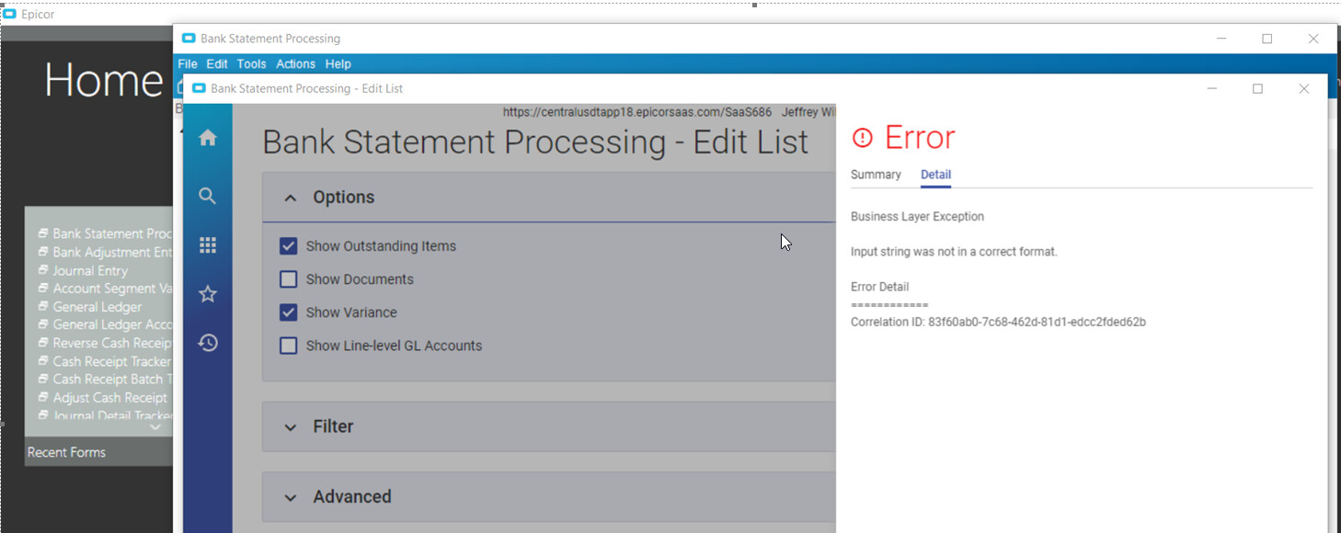Image resolution: width=1341 pixels, height=533 pixels.
Task: Toggle the Show Variance checkbox
Action: (289, 312)
